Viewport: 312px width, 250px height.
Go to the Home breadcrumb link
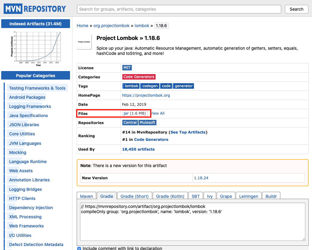click(x=82, y=26)
